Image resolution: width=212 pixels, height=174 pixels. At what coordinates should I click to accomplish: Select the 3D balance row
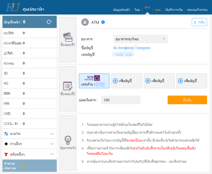[x=29, y=73]
